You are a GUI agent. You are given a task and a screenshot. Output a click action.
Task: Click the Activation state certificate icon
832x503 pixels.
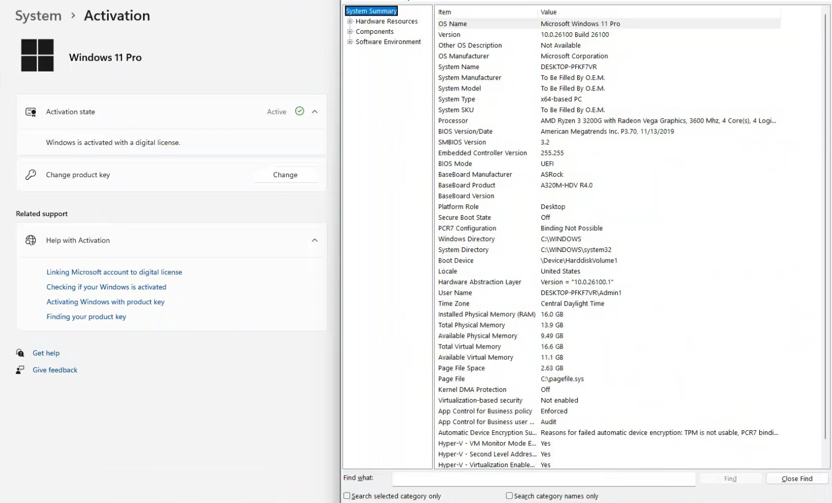tap(31, 112)
